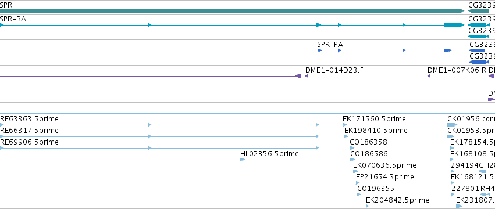The image size is (495, 209).
Task: Select the HL02356.5prime EST marker
Action: (243, 160)
